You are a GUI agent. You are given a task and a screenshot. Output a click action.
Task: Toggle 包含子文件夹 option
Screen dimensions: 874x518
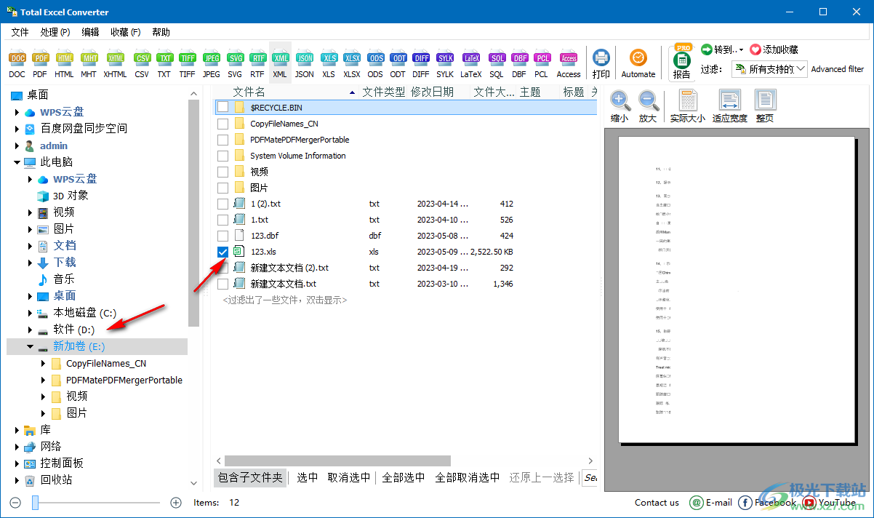point(250,477)
